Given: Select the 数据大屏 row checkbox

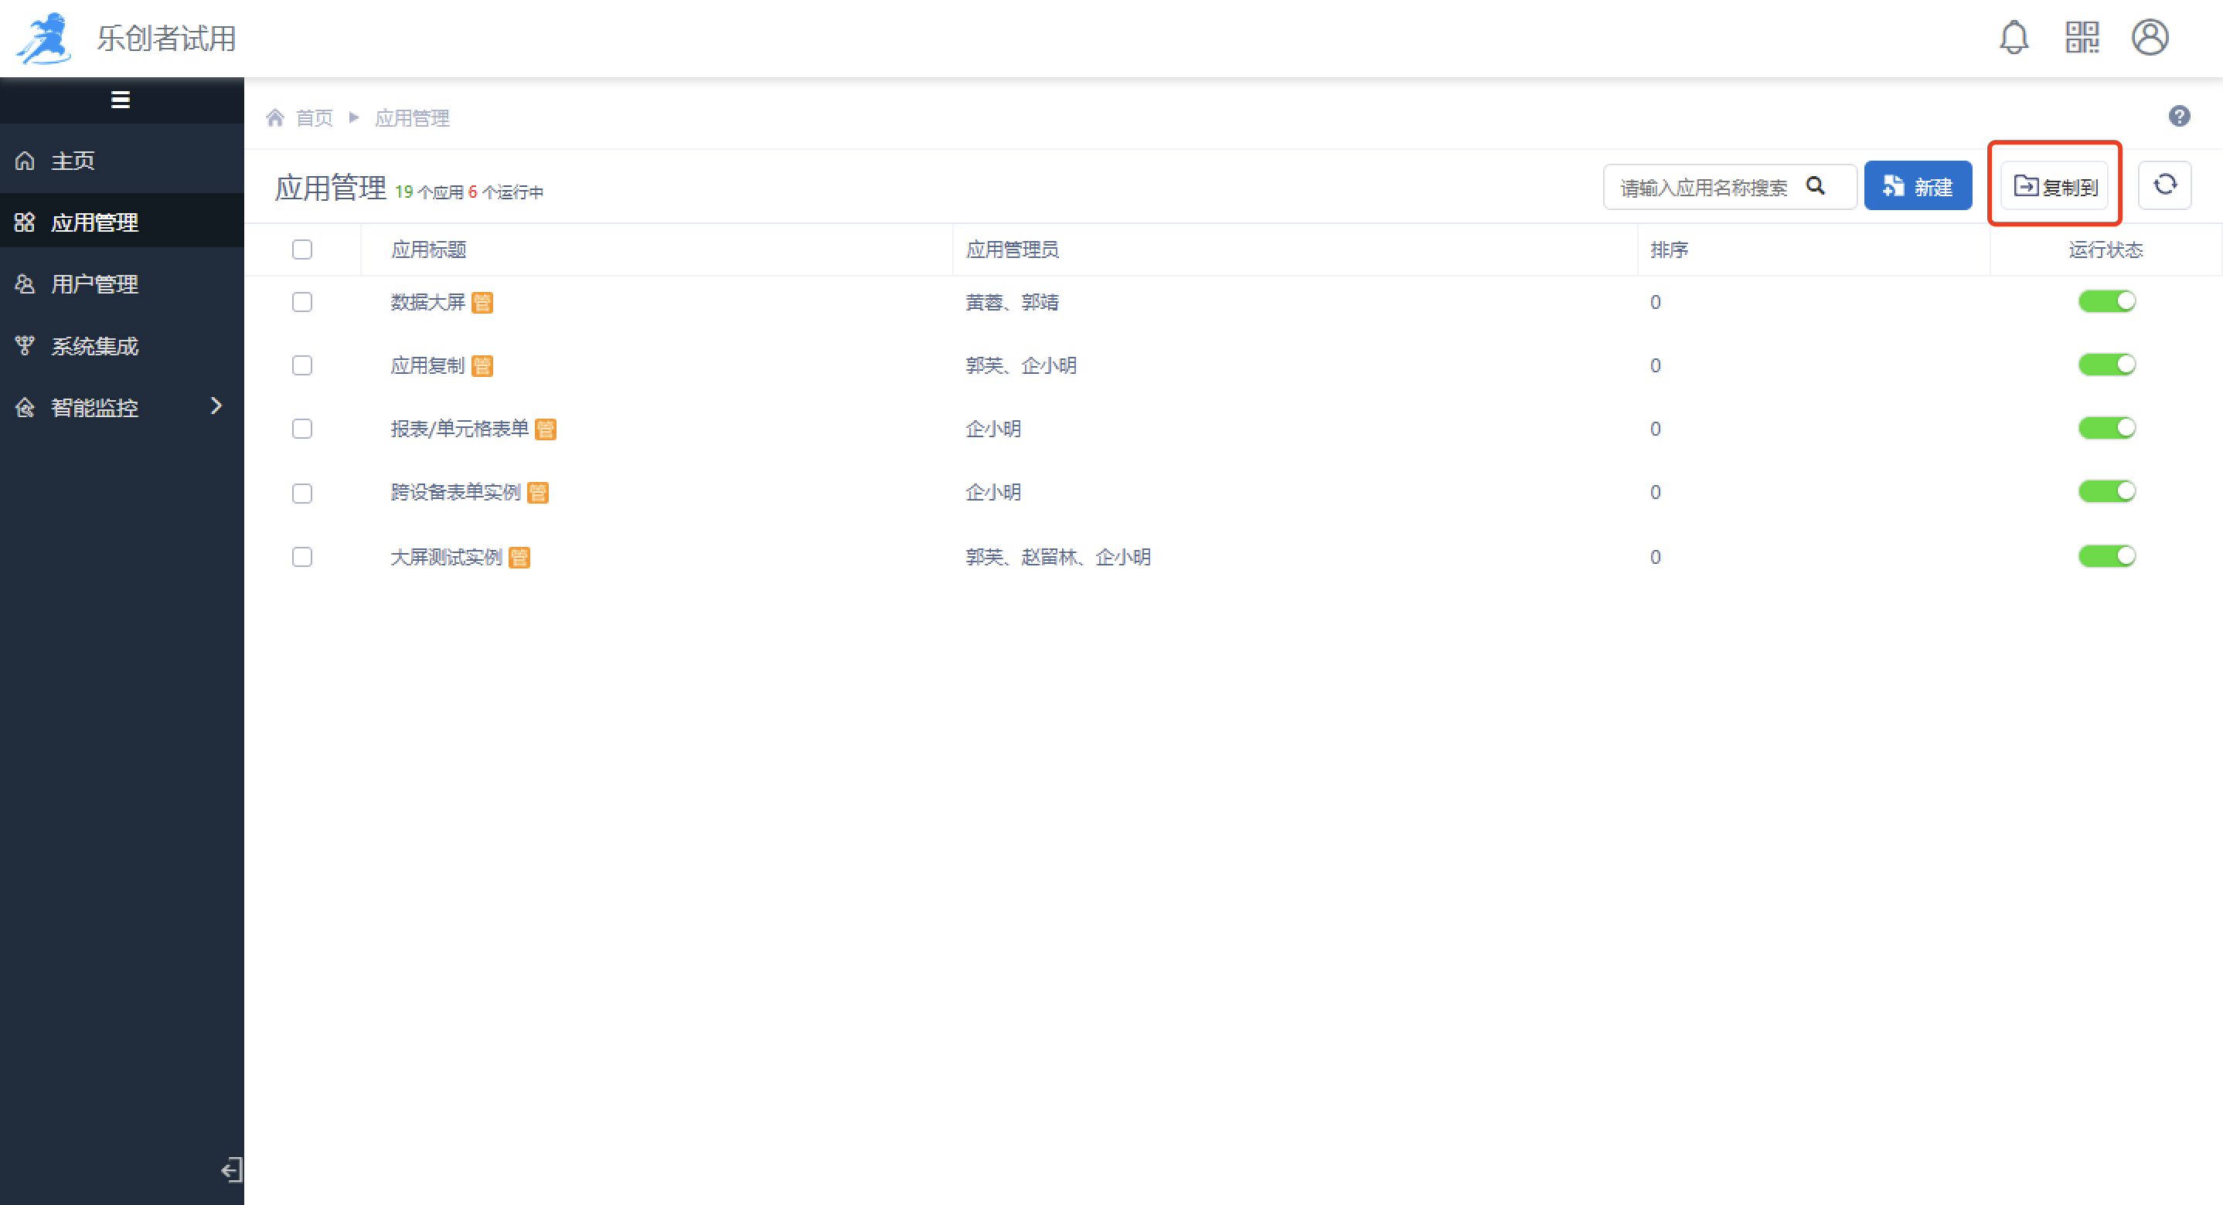Looking at the screenshot, I should [x=302, y=303].
